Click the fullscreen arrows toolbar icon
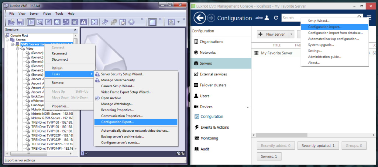The width and height of the screenshot is (378, 167). coord(94,22)
